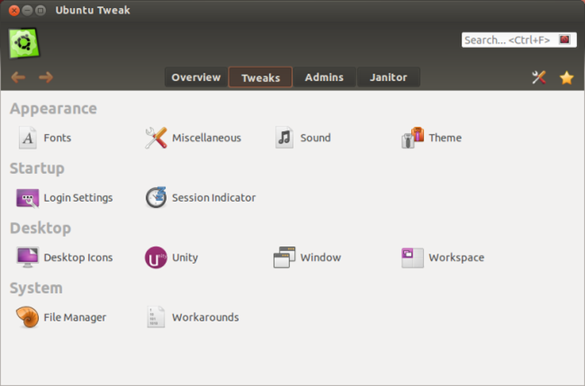Viewport: 585px width, 386px height.
Task: Click the Session Indicator label
Action: pos(214,198)
